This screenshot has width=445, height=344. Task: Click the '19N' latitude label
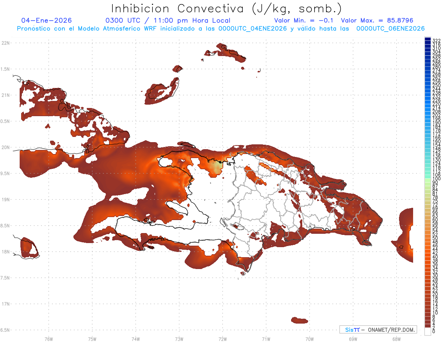(6, 199)
